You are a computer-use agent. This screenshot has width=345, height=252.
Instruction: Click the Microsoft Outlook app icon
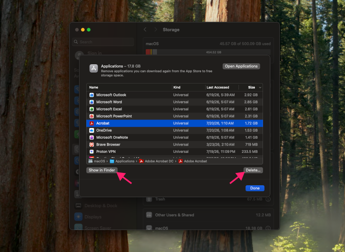point(92,95)
